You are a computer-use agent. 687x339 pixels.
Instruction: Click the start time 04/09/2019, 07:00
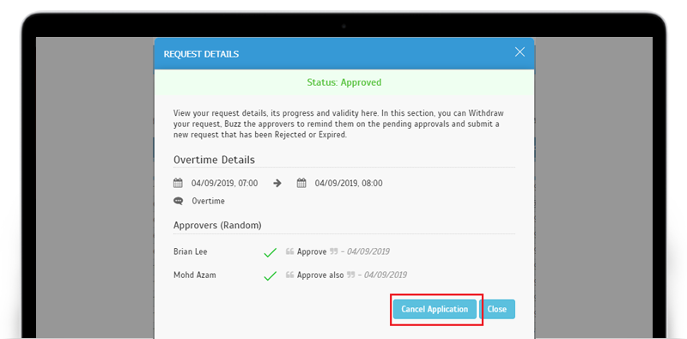coord(224,183)
